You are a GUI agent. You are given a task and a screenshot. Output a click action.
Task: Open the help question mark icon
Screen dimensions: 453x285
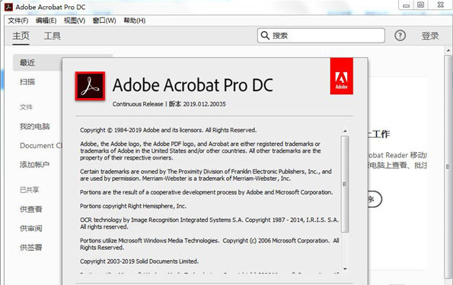pyautogui.click(x=400, y=36)
